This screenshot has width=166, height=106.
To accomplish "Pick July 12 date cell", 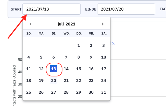I will click(41, 69).
